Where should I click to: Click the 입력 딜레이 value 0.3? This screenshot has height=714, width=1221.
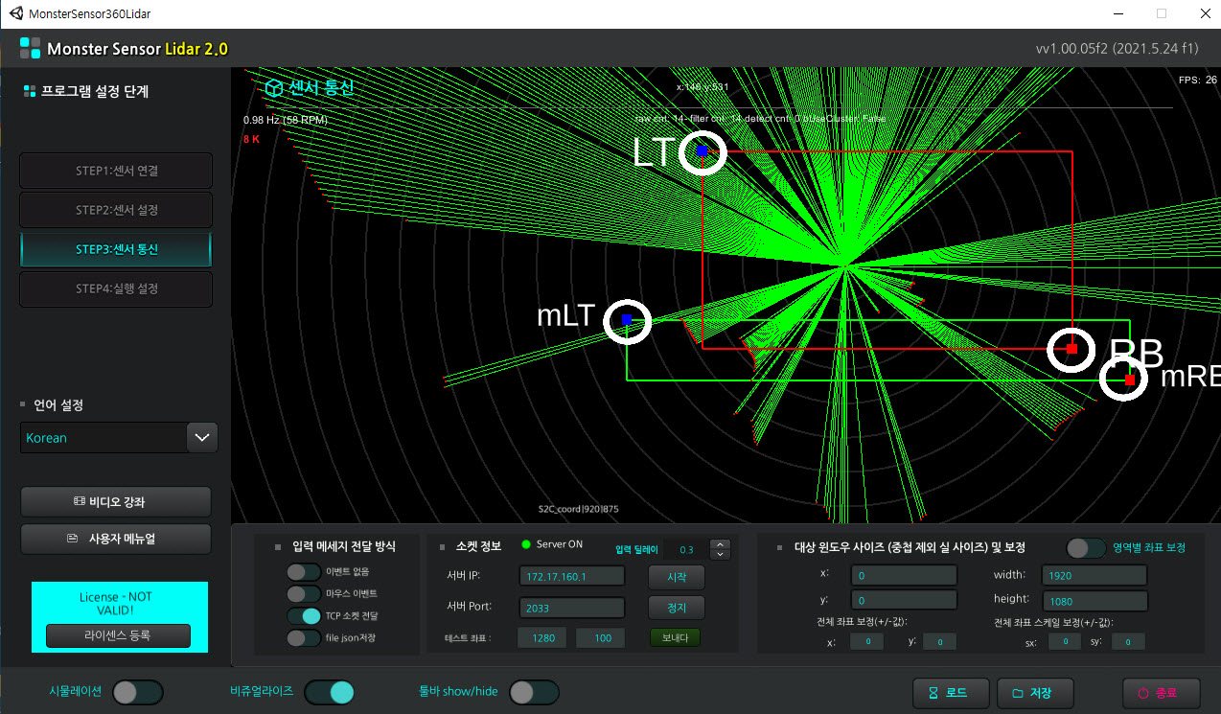point(686,550)
